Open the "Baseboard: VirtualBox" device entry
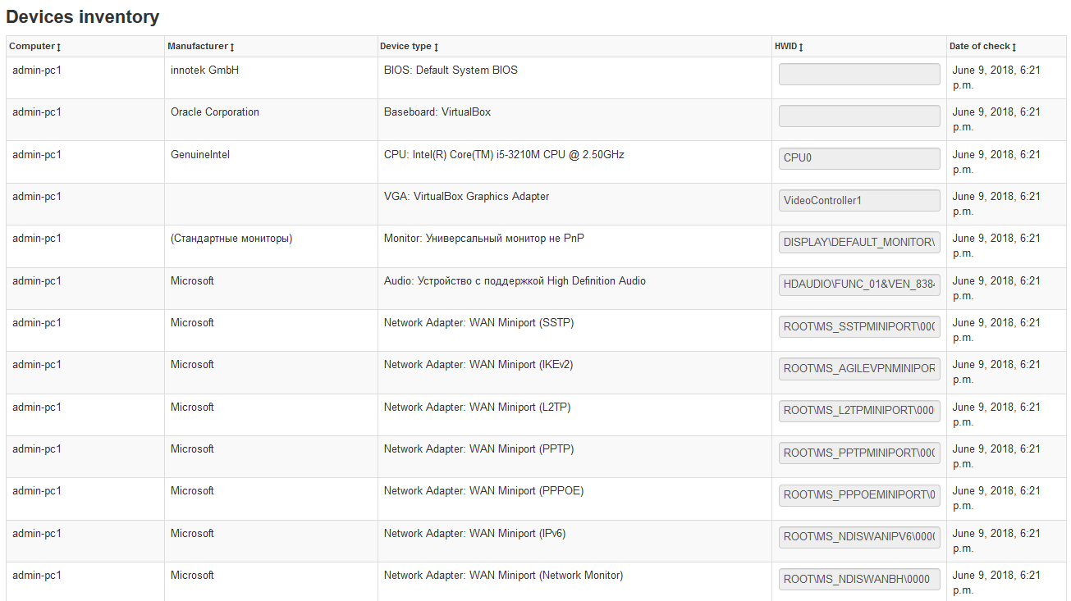 (x=437, y=112)
